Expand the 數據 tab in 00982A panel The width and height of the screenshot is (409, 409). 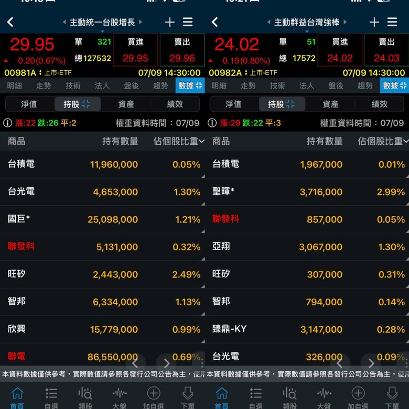click(395, 85)
